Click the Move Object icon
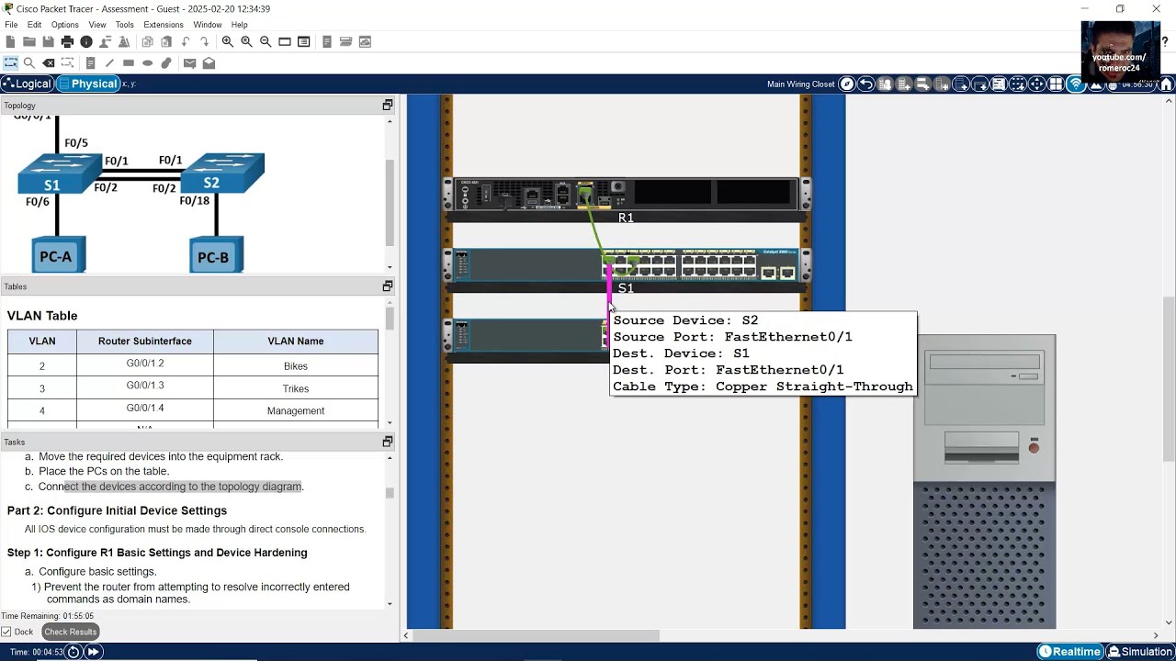This screenshot has height=661, width=1176. click(x=1036, y=84)
